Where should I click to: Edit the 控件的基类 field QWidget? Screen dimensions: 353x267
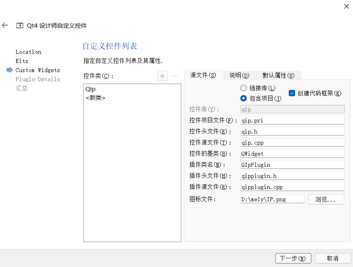[x=292, y=154]
